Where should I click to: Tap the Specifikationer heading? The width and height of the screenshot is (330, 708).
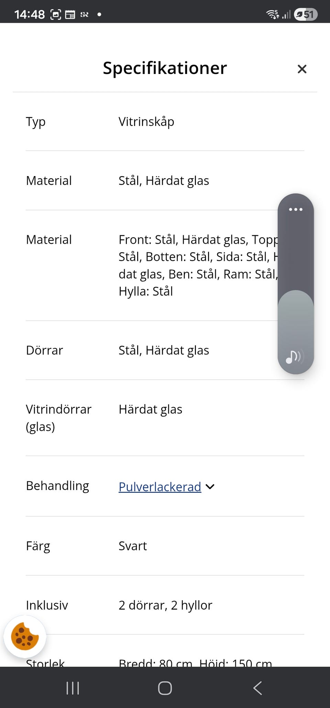(165, 68)
